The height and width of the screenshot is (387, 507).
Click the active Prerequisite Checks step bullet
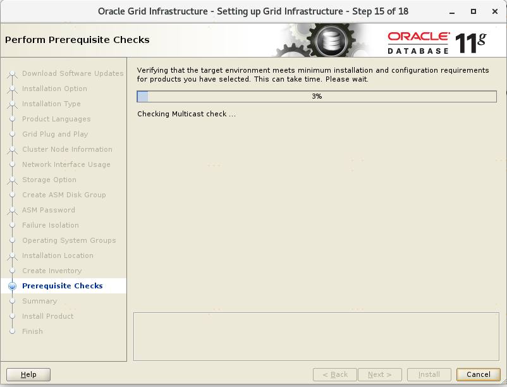[12, 286]
